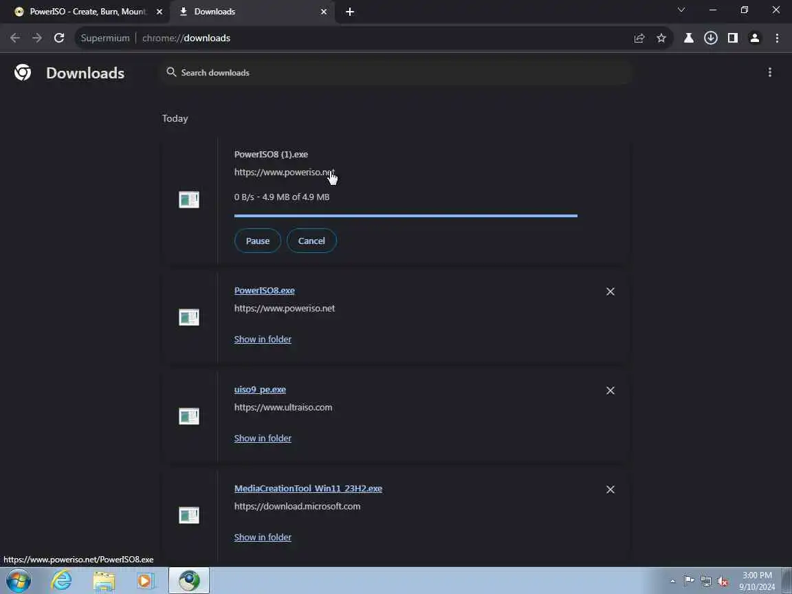Select the Downloads tab

(247, 11)
